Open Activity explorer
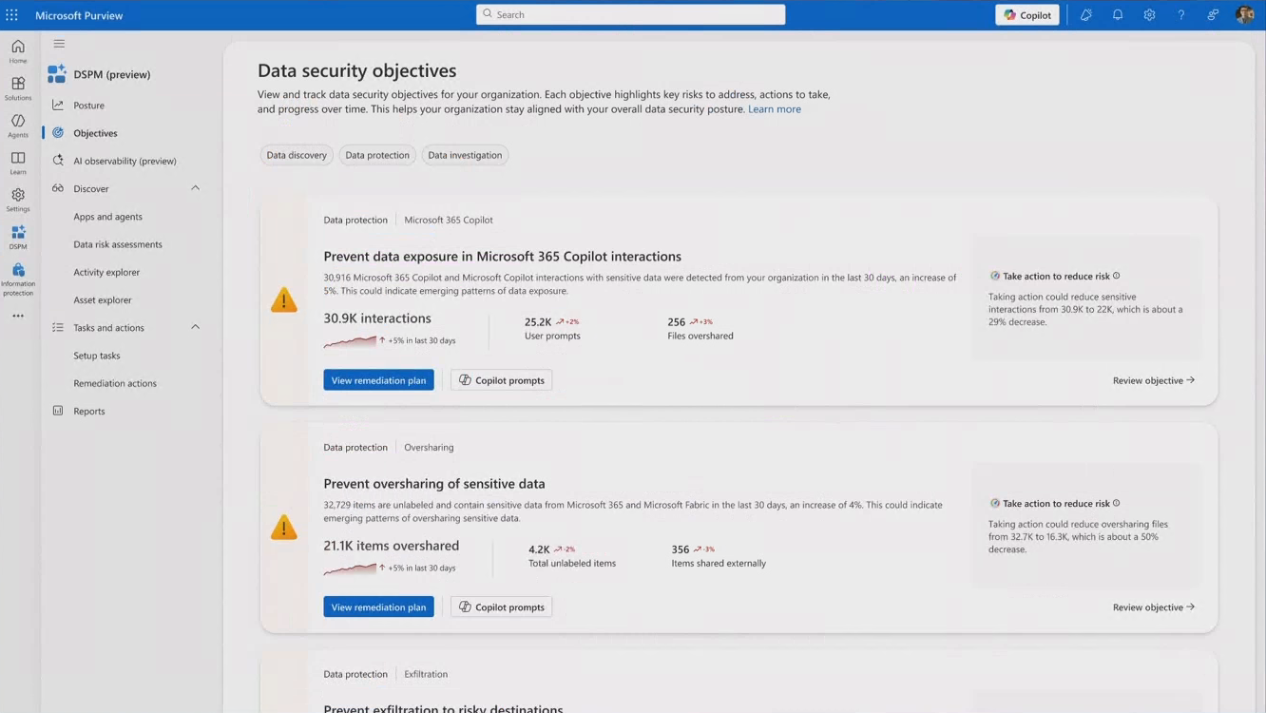1266x713 pixels. click(x=106, y=272)
